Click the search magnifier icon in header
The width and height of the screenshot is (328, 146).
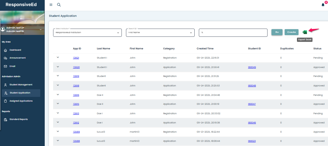(x=59, y=5)
